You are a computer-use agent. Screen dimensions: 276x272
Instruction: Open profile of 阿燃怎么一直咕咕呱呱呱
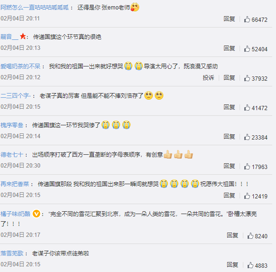pos(35,8)
